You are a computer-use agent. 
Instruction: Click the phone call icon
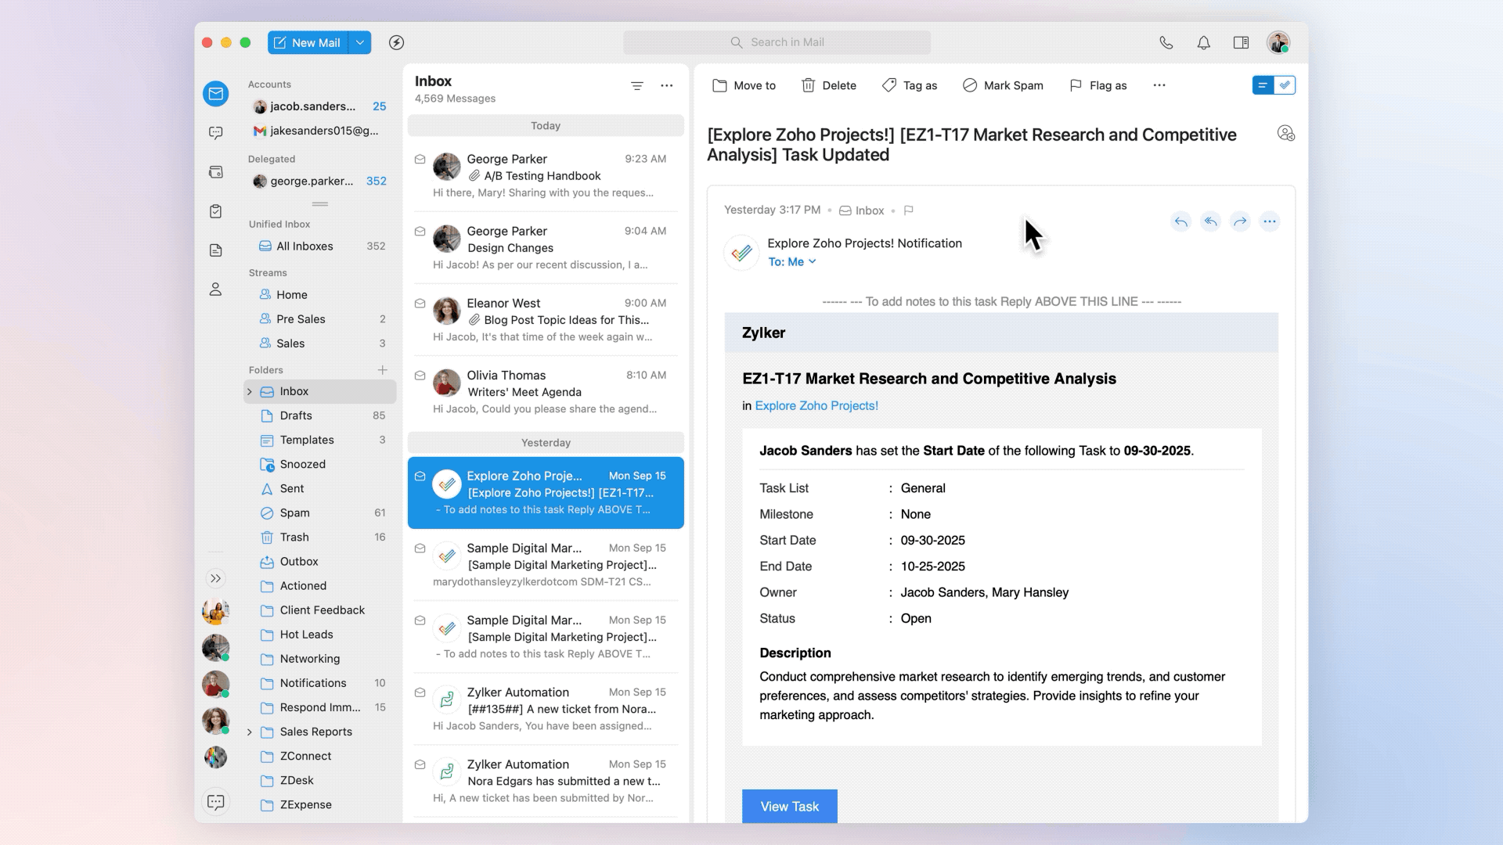[1166, 43]
